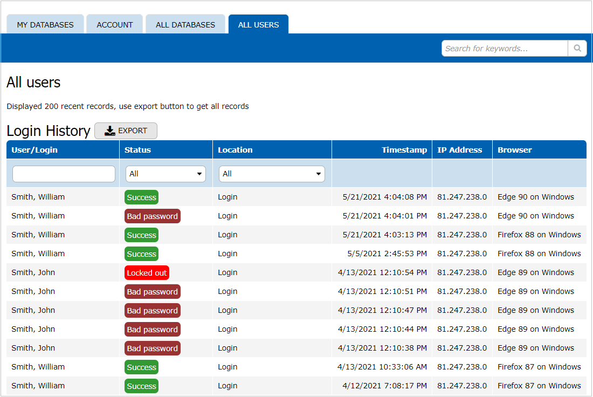The width and height of the screenshot is (593, 397).
Task: Click Firefox 88 on Windows in 5/5/2021 row
Action: [539, 254]
